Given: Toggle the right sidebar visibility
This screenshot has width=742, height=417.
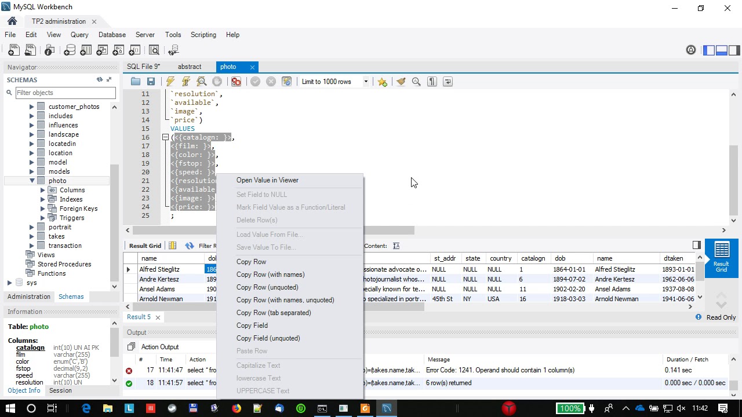Looking at the screenshot, I should [734, 50].
